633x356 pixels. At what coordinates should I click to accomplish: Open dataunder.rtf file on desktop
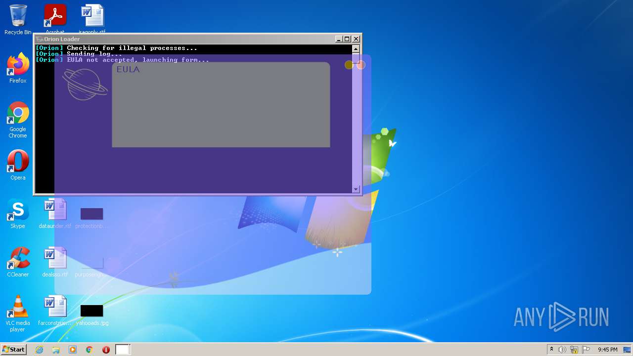(x=55, y=214)
